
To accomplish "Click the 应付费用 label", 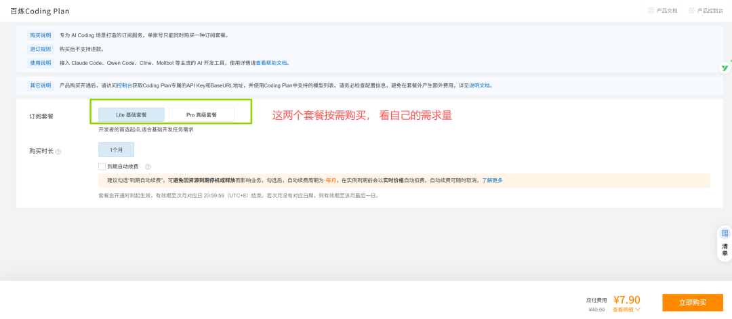I will [x=596, y=300].
